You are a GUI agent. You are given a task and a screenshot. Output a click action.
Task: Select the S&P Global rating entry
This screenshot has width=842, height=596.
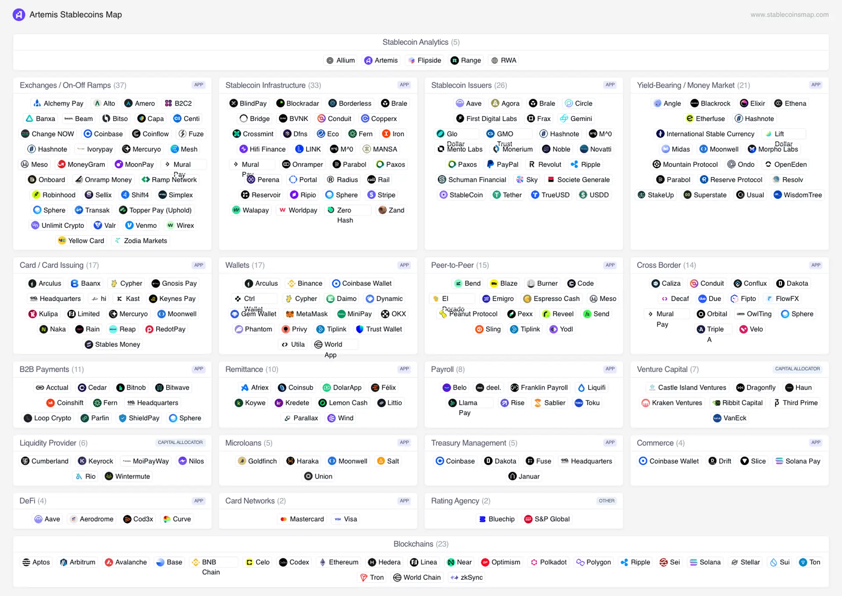[547, 519]
